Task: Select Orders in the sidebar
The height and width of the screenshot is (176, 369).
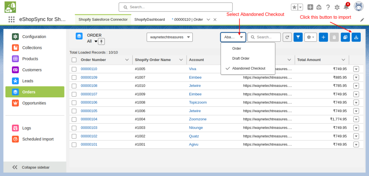Action: (x=35, y=92)
